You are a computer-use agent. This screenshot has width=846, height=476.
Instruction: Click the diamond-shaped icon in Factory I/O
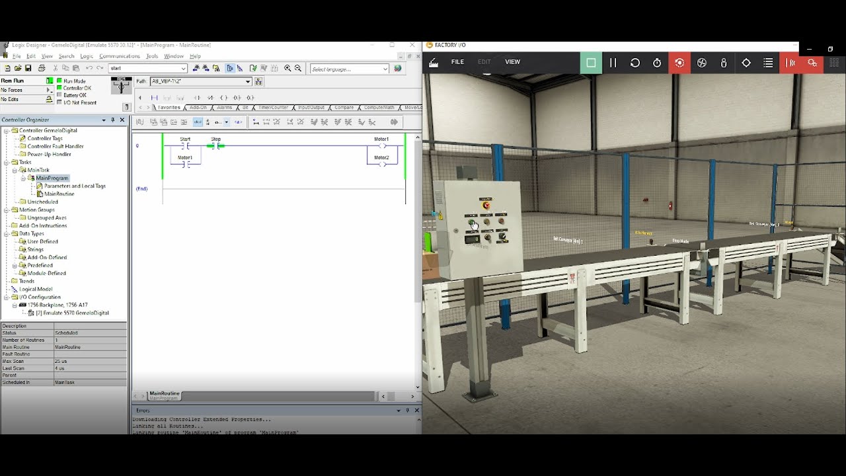[746, 63]
